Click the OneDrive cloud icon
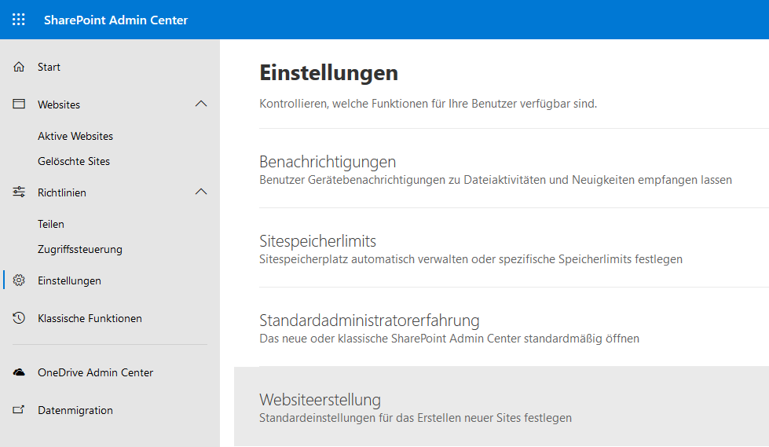The height and width of the screenshot is (447, 769). pyautogui.click(x=19, y=372)
